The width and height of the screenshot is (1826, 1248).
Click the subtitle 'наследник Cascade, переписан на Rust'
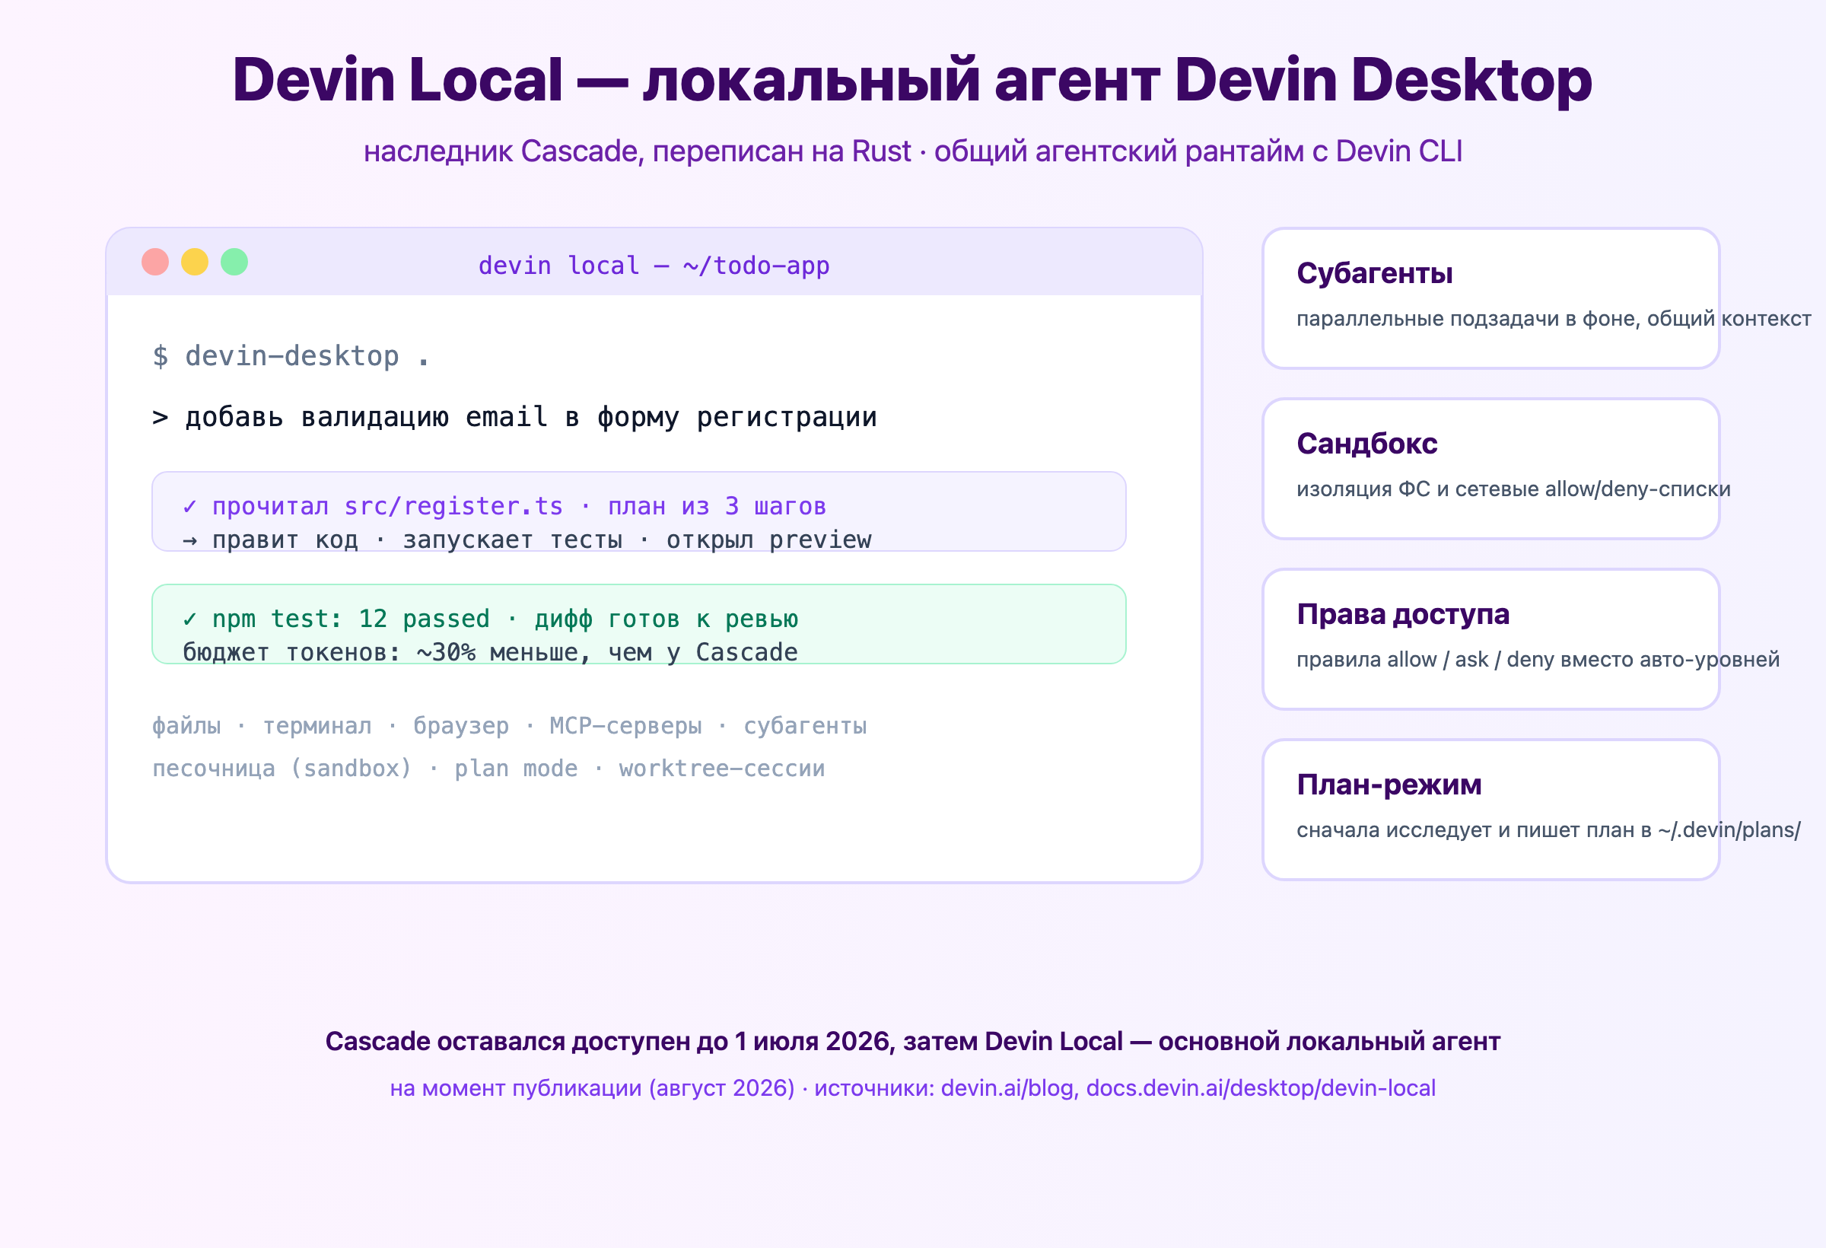click(x=638, y=151)
